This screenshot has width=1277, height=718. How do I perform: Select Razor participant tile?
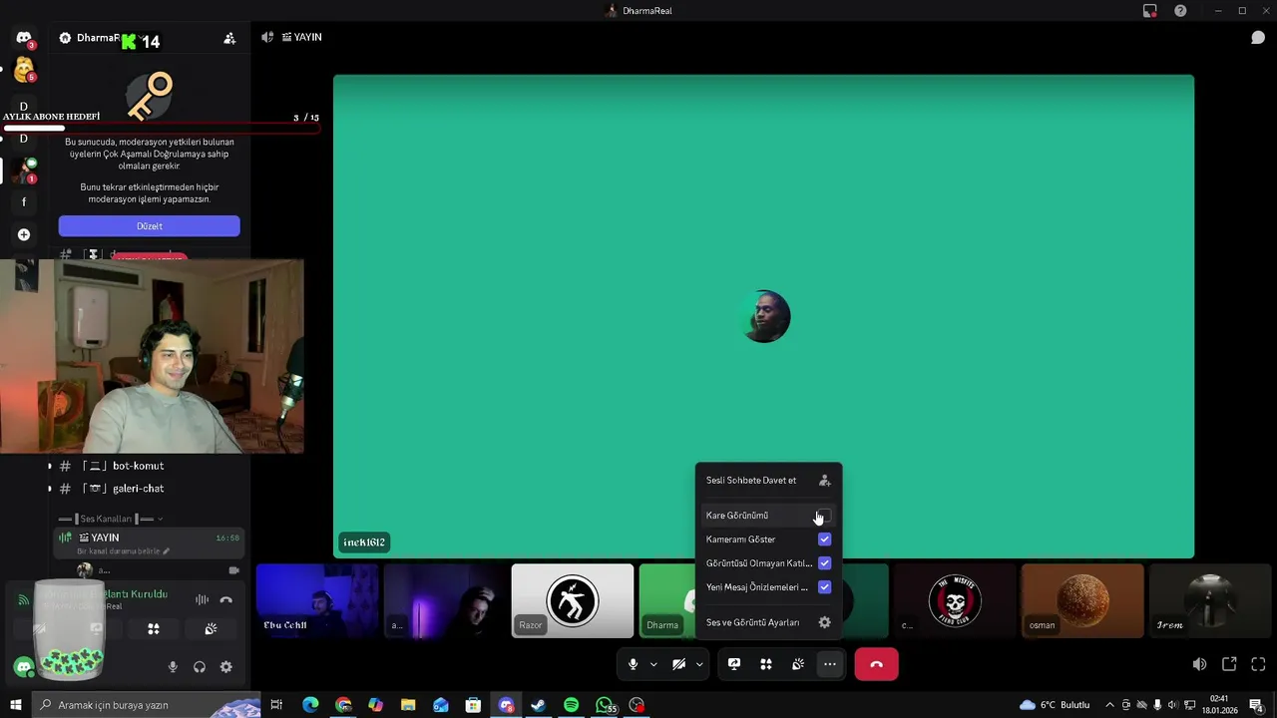click(x=572, y=601)
